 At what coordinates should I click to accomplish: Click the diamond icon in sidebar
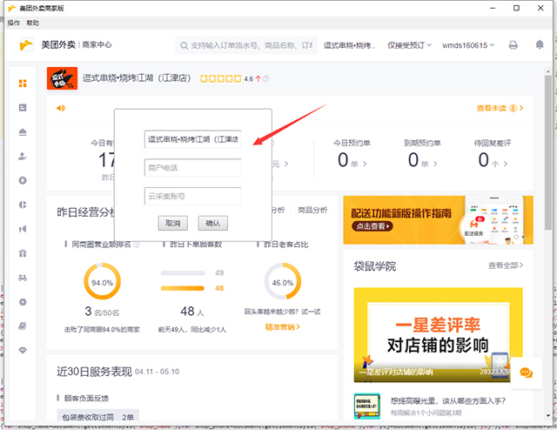click(23, 351)
